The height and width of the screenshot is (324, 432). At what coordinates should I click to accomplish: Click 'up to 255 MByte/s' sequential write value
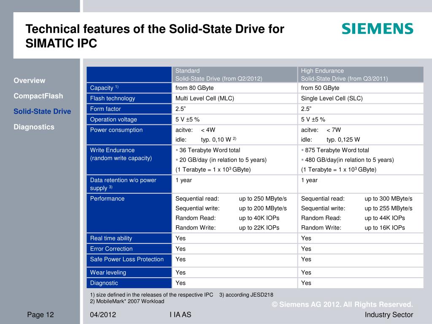click(x=389, y=208)
